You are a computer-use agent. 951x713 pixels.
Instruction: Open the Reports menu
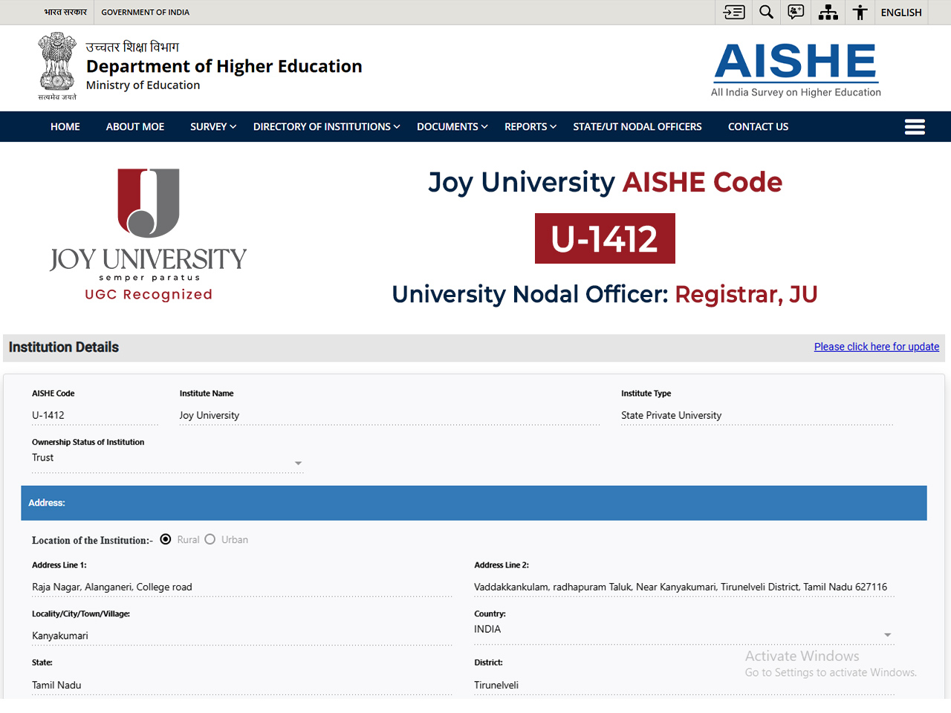tap(530, 127)
